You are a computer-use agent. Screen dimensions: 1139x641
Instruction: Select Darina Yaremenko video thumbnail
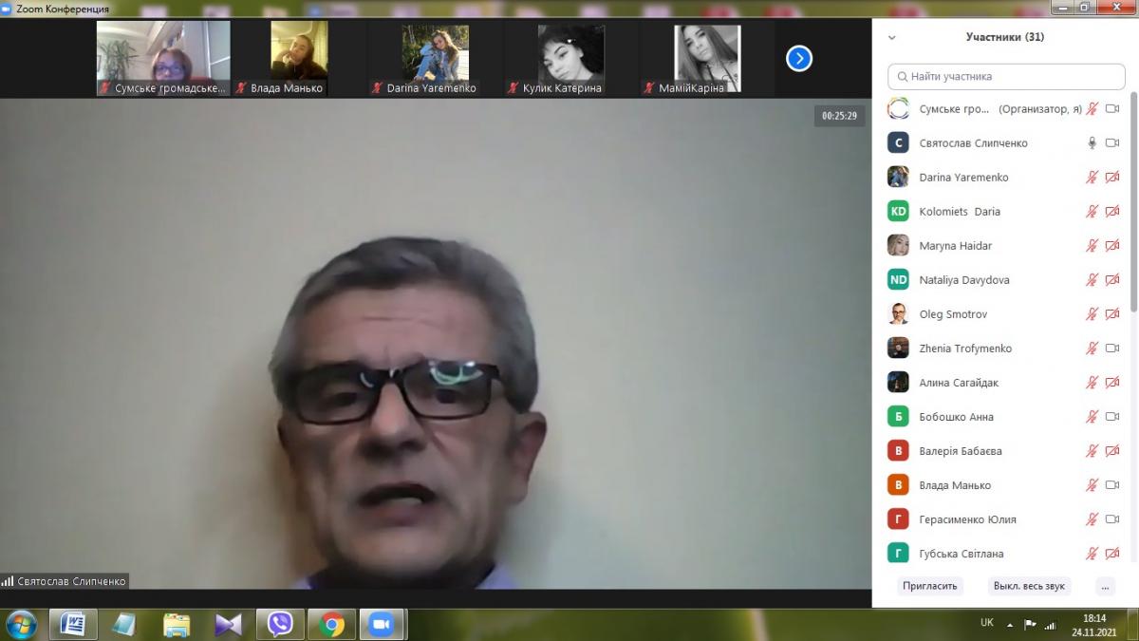[436, 59]
